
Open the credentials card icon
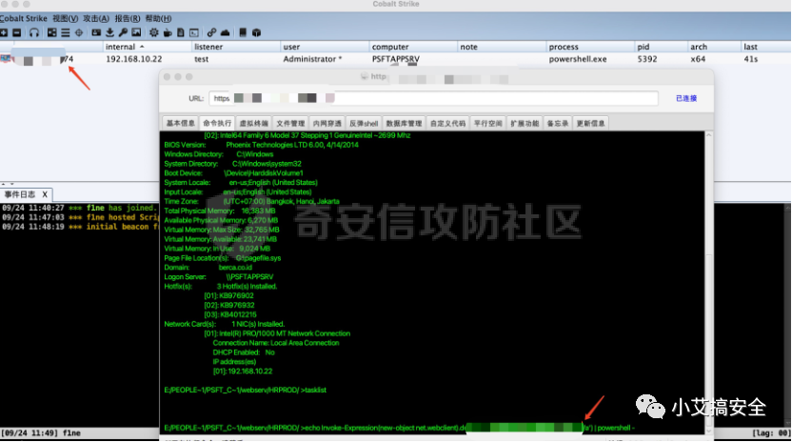[x=96, y=33]
